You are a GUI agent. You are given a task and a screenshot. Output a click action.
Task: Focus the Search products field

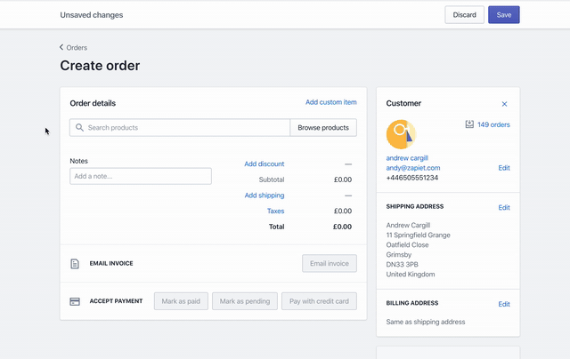[x=183, y=128]
